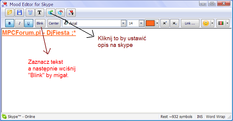
Task: Toggle INS insert mode in status bar
Action: (x=200, y=117)
